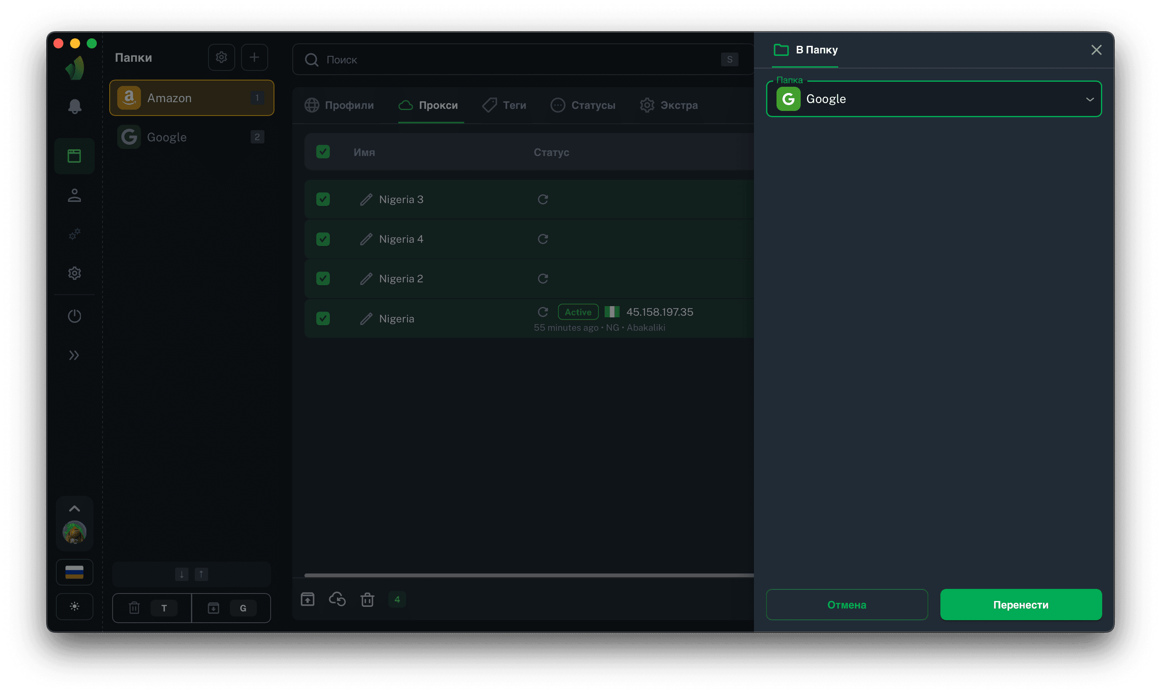Uncheck the Nigeria 2 checkbox
1161x694 pixels.
[323, 279]
